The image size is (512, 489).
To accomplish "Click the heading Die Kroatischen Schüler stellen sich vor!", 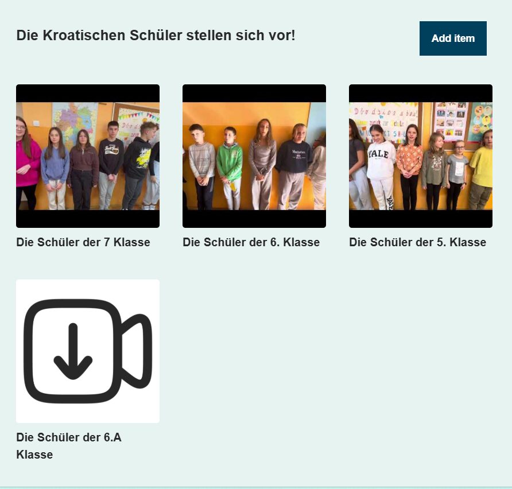I will (156, 35).
